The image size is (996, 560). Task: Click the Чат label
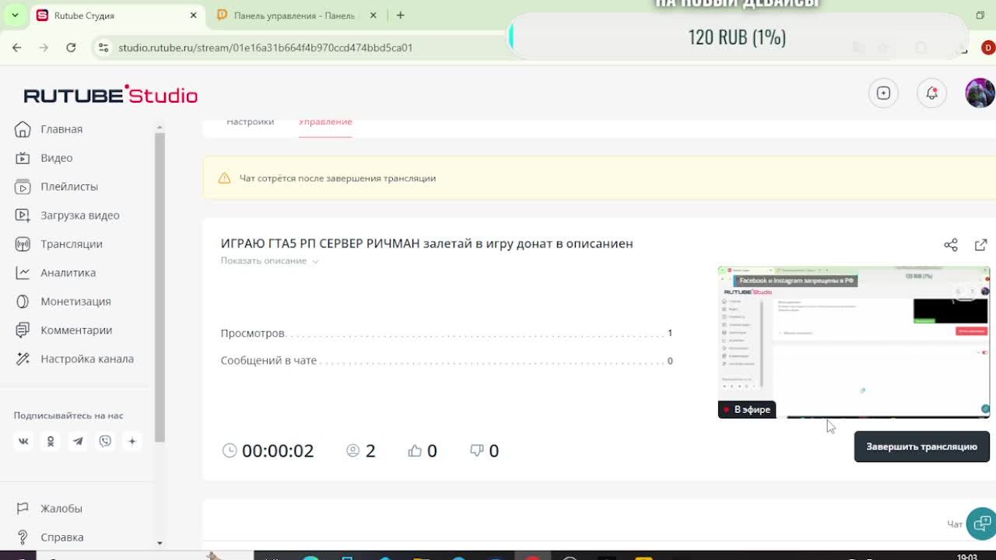click(955, 524)
